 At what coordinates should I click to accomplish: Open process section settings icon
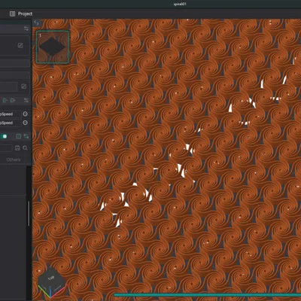coord(26,136)
